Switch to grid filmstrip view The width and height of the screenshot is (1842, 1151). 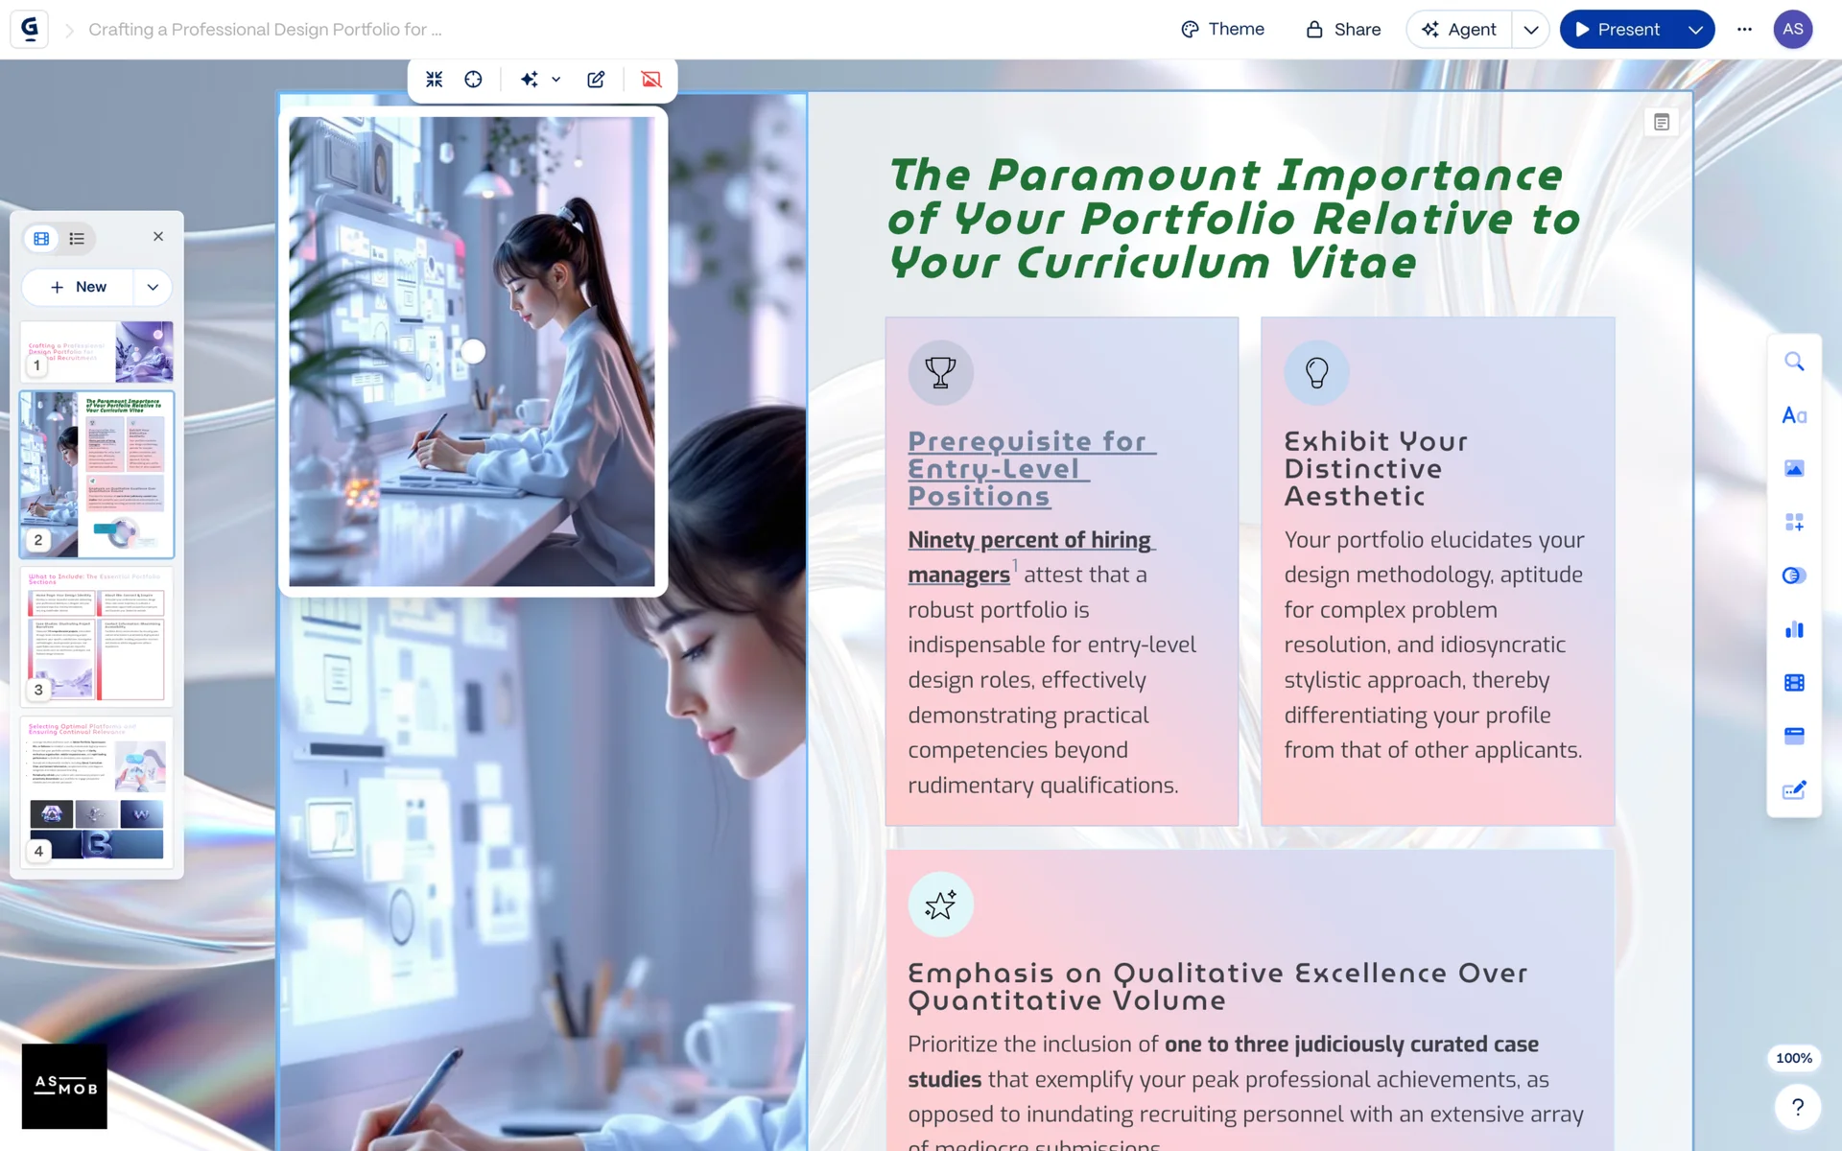(41, 238)
